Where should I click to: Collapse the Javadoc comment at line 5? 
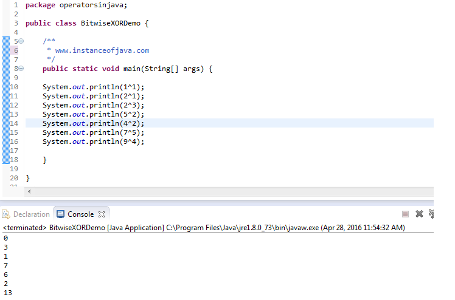(x=21, y=41)
